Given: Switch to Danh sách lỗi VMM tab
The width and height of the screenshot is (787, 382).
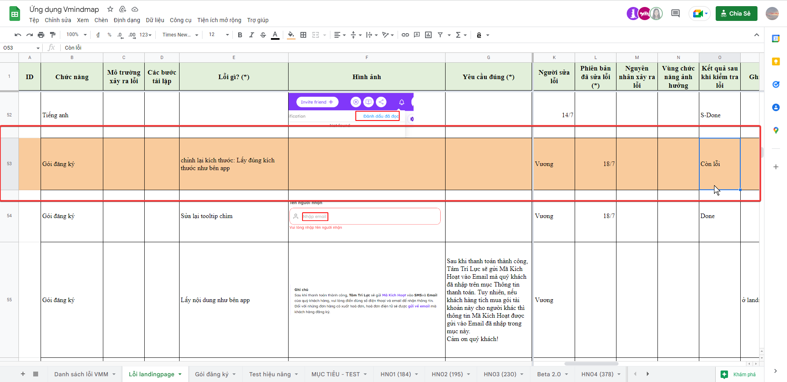Looking at the screenshot, I should 85,374.
